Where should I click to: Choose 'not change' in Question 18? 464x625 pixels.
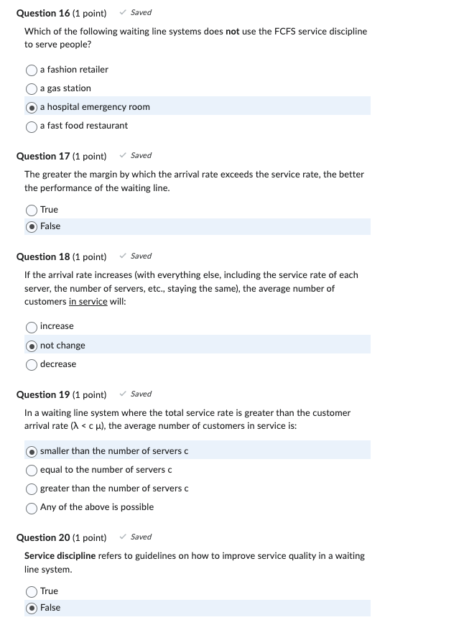32,345
